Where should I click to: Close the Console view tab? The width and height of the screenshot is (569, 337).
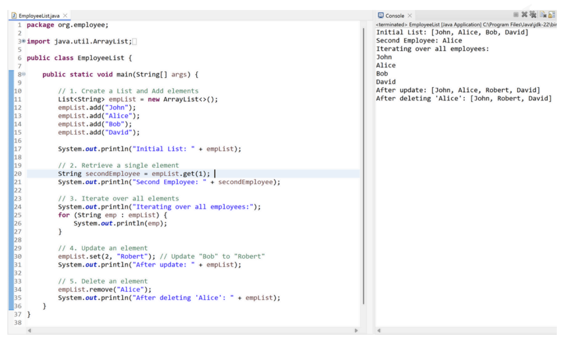pyautogui.click(x=409, y=16)
